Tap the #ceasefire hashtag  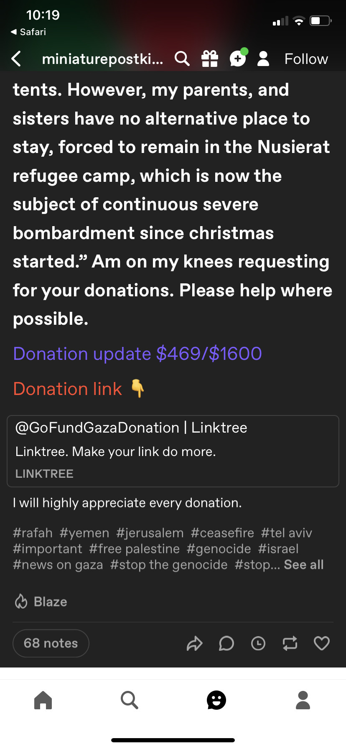pyautogui.click(x=222, y=533)
